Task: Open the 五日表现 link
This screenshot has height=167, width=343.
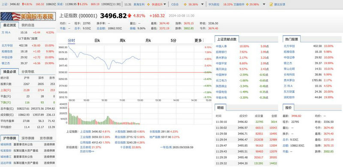Action: coord(85,147)
